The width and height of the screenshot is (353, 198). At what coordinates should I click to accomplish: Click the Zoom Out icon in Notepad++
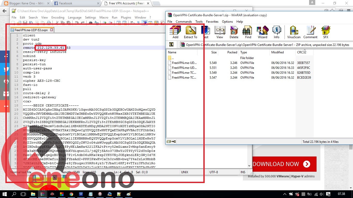click(110, 22)
